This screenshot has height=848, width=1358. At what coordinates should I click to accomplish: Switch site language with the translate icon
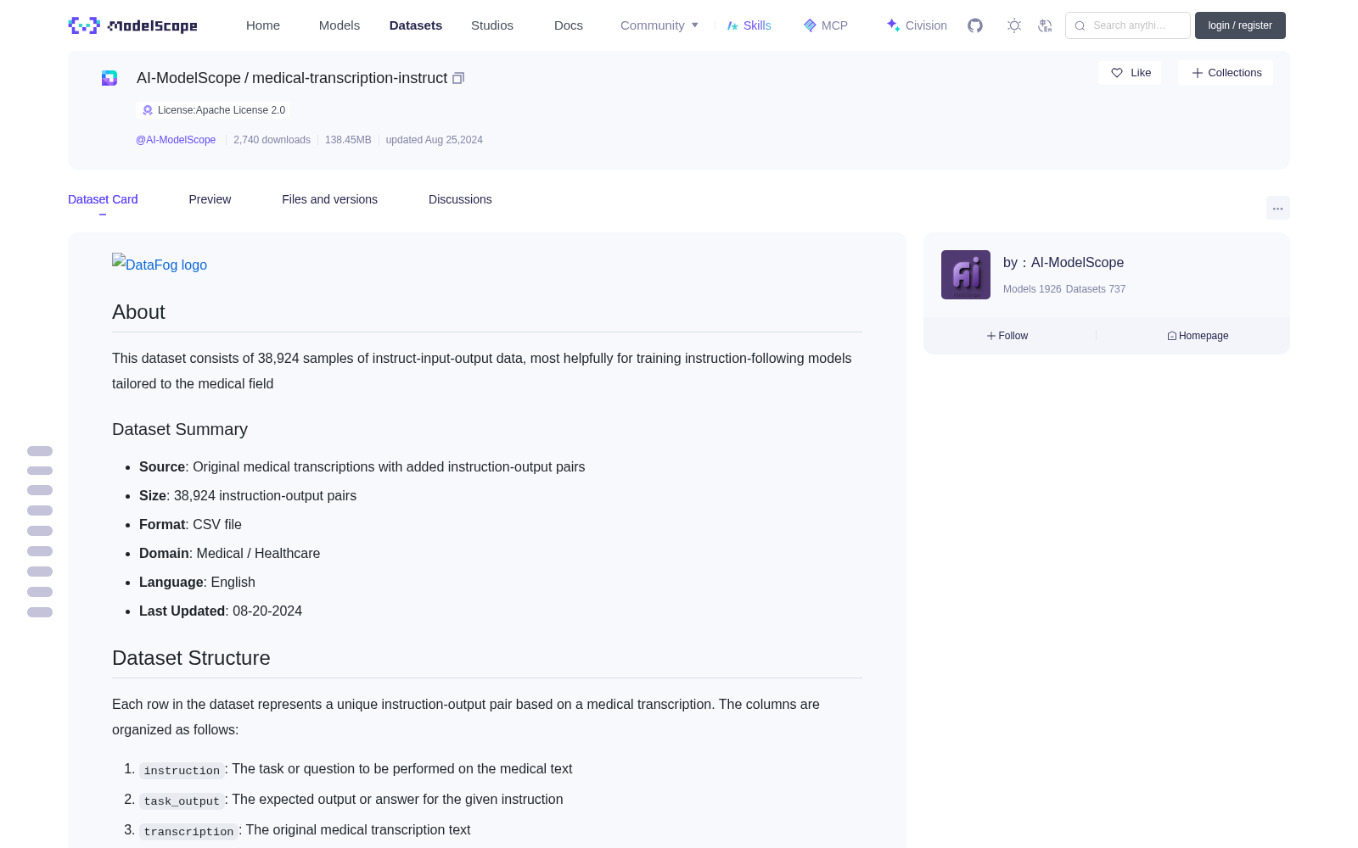(1045, 25)
